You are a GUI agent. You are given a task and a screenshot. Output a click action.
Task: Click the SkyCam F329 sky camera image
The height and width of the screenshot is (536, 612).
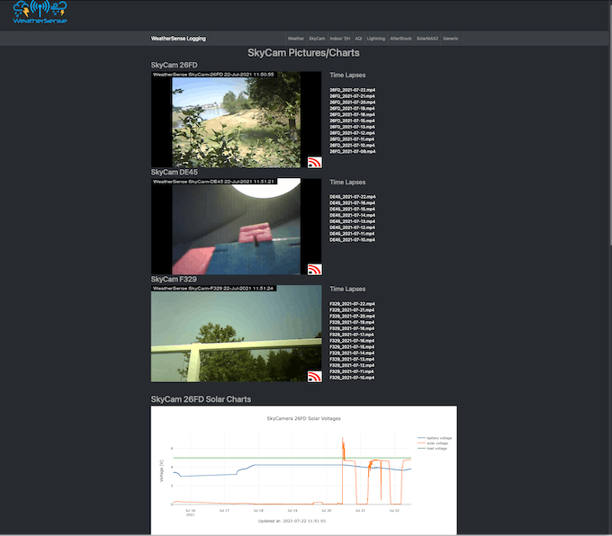236,334
